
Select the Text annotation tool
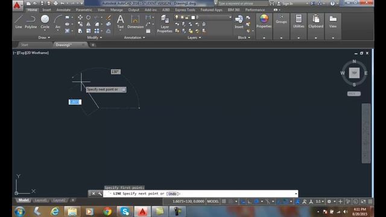pyautogui.click(x=121, y=22)
